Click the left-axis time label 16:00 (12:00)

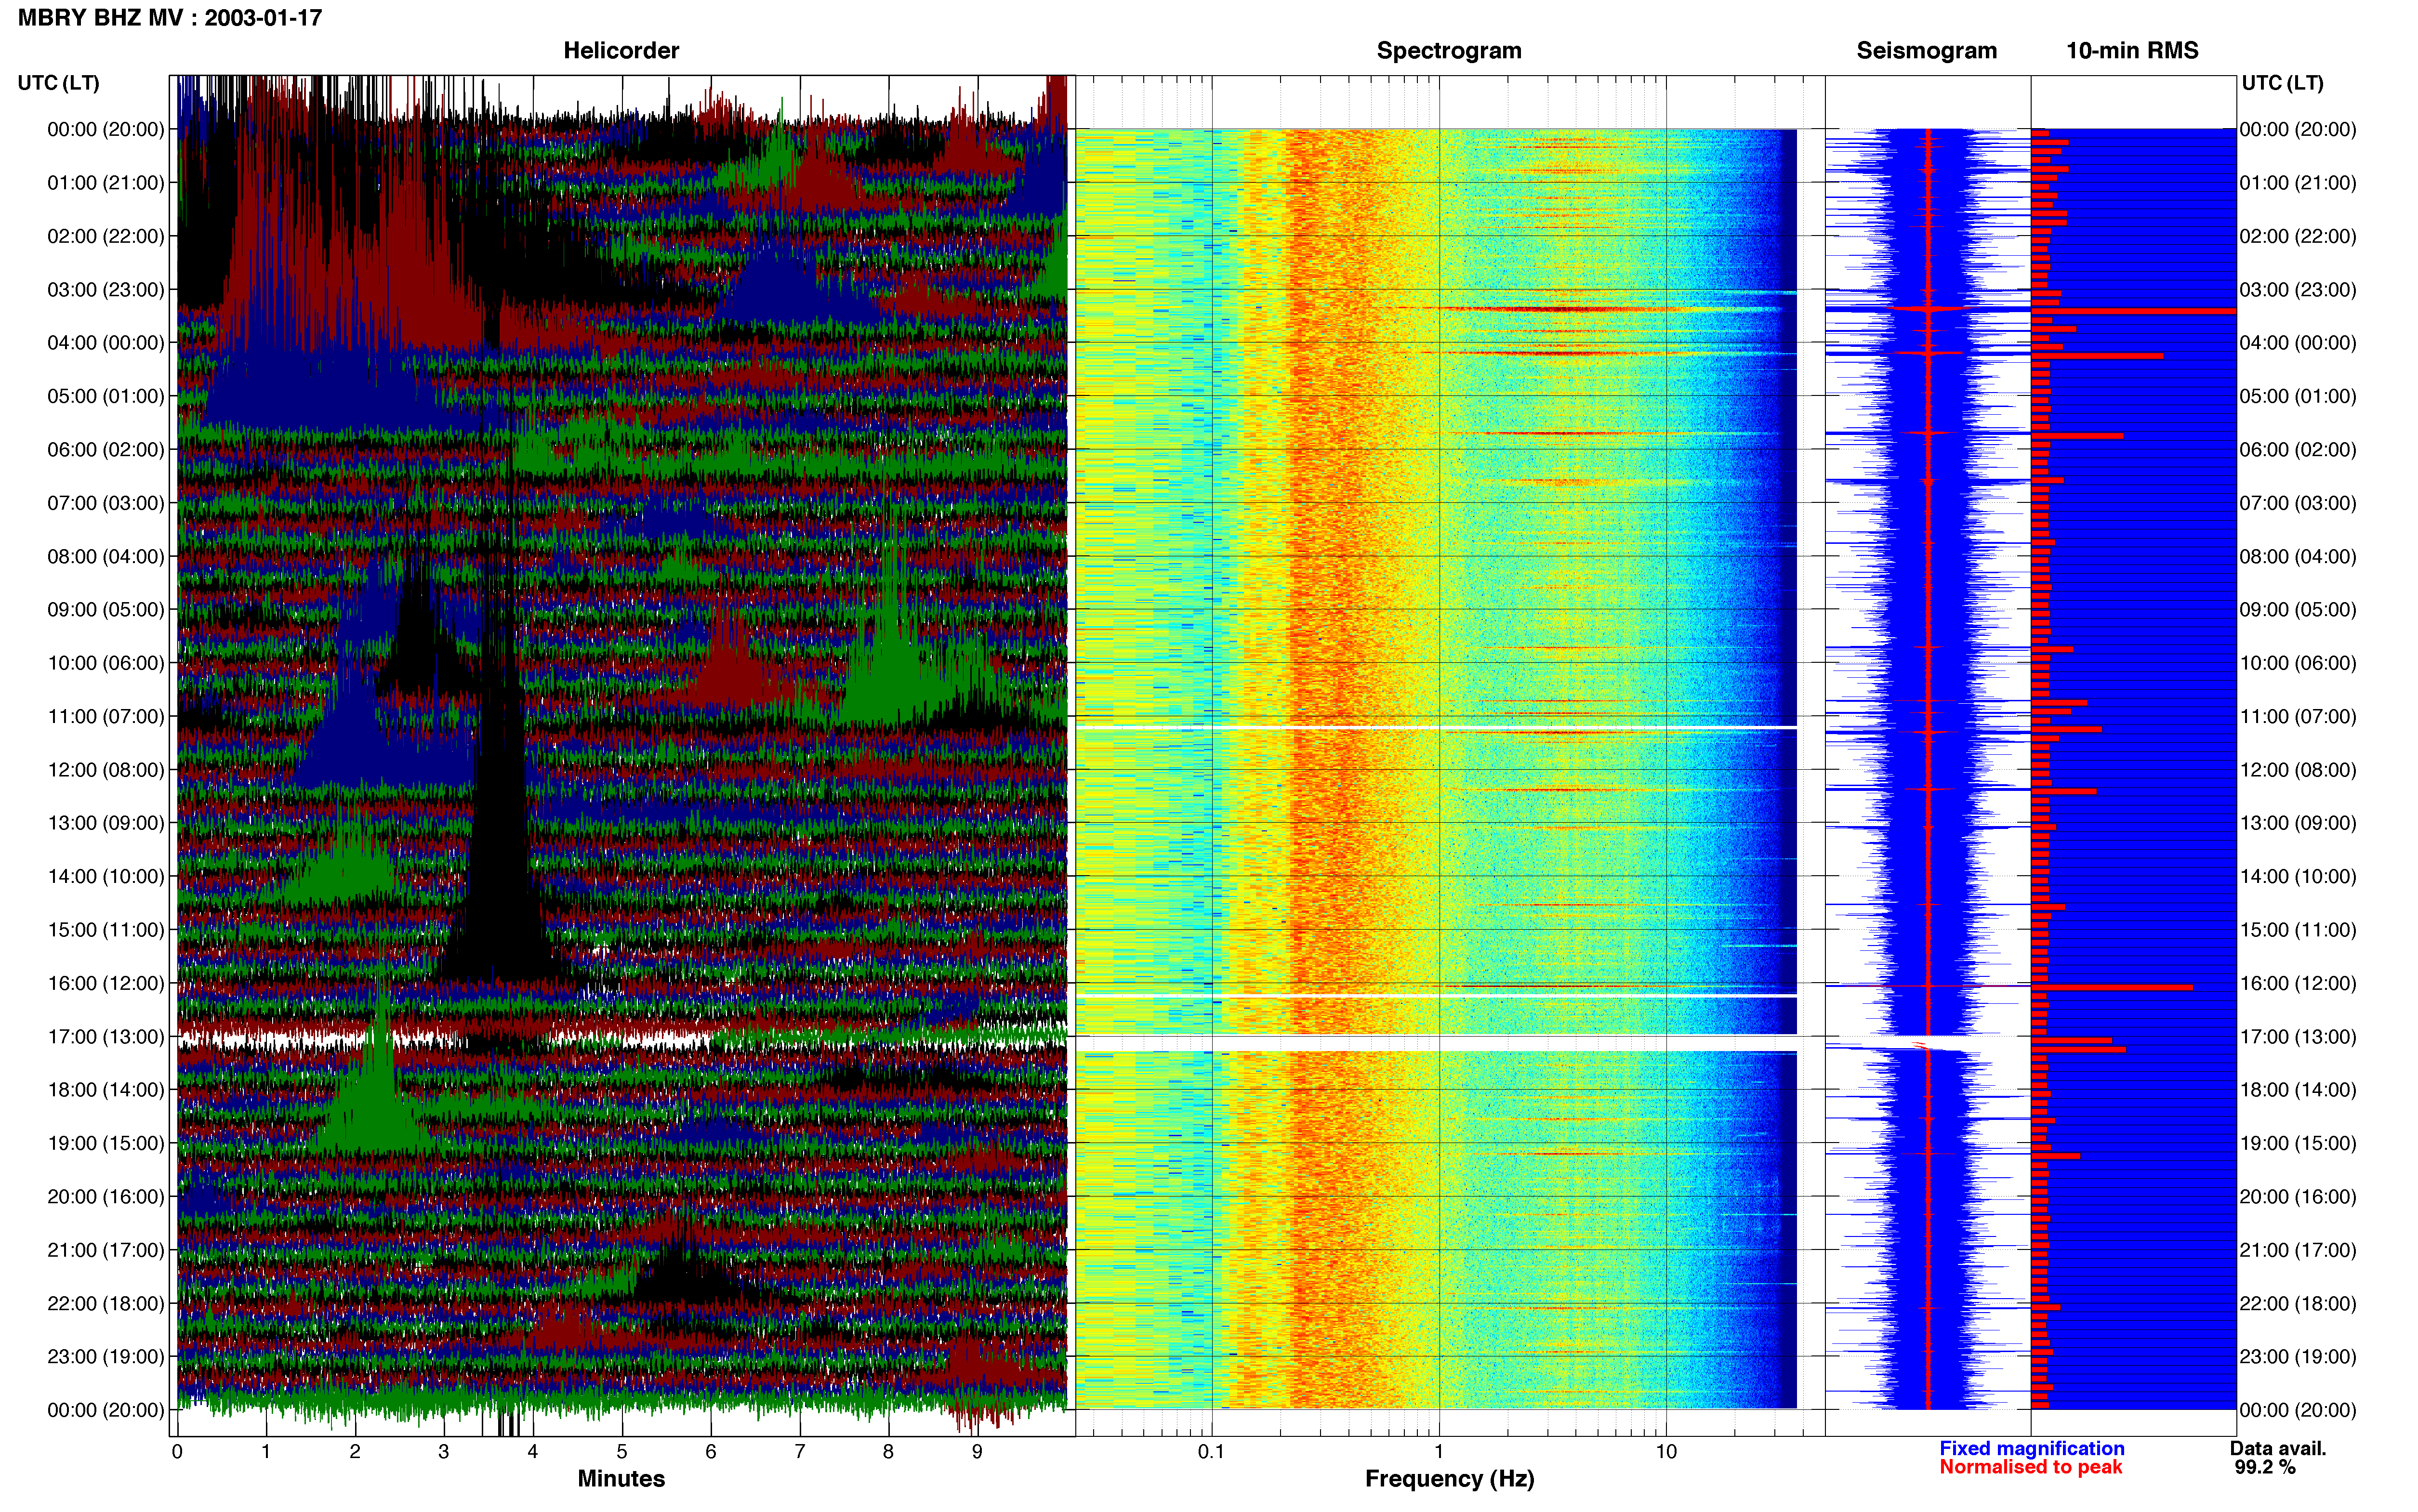[106, 983]
